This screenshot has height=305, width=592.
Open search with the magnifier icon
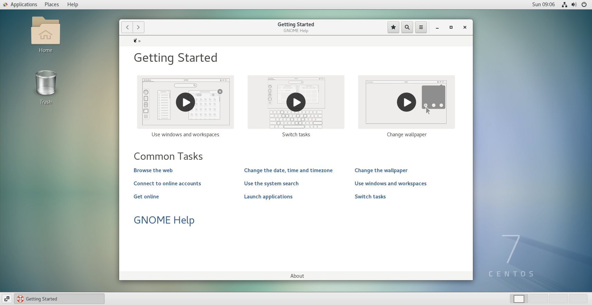[407, 27]
